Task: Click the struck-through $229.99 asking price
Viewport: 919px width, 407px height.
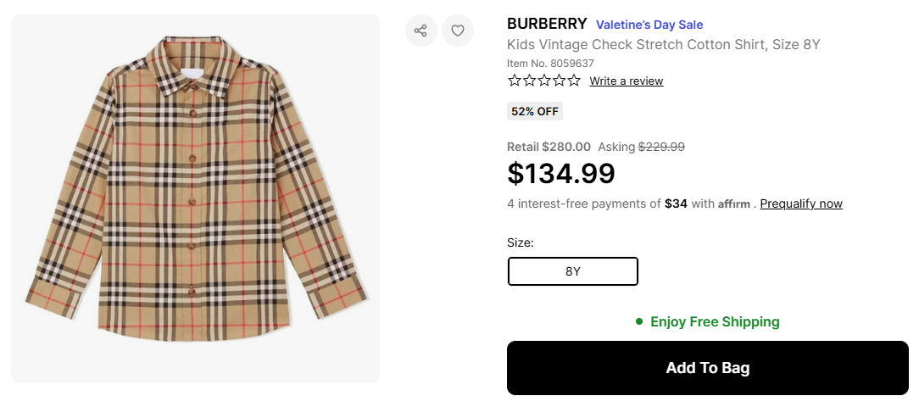Action: click(x=661, y=147)
